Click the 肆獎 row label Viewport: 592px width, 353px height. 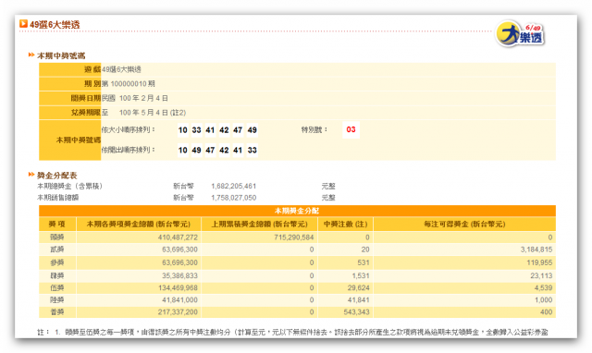coord(57,275)
